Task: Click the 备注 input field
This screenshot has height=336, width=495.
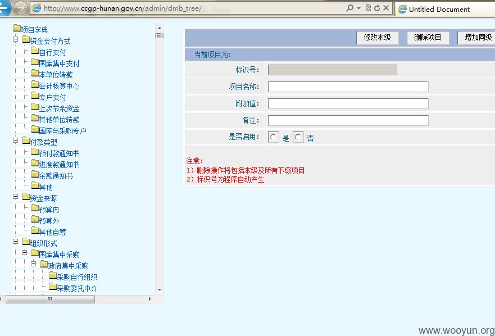Action: coord(348,120)
